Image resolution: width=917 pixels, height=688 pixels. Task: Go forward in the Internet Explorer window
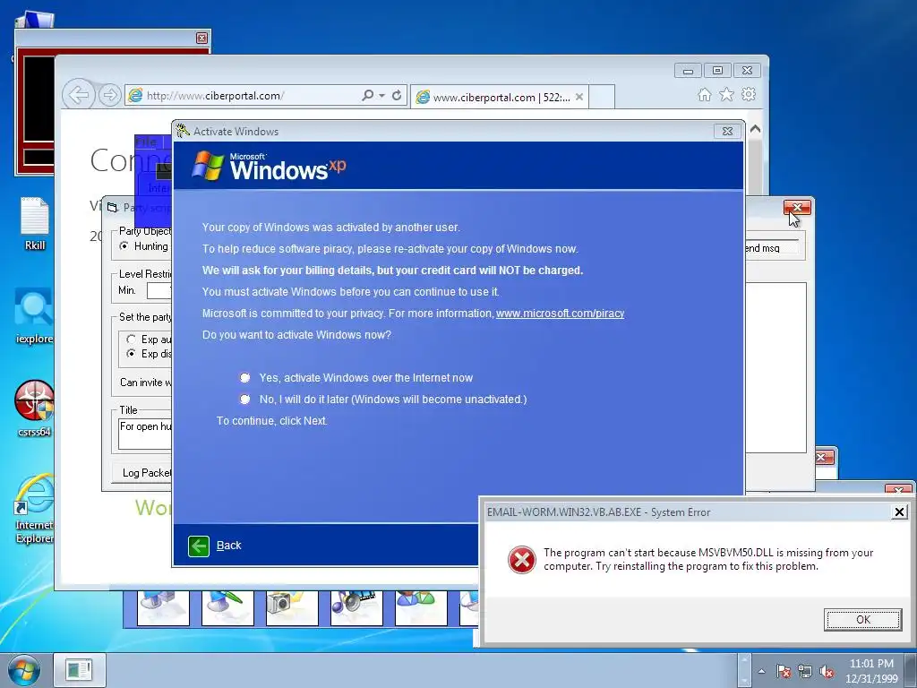pyautogui.click(x=109, y=95)
